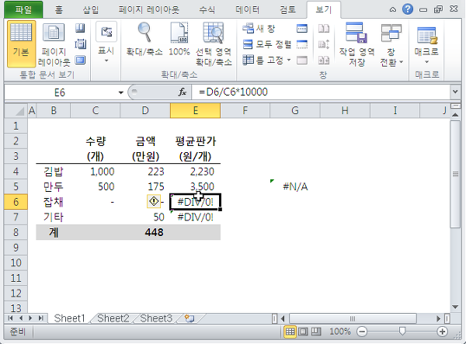466x344 pixels.
Task: Switch to the 홈 tab
Action: [x=59, y=10]
